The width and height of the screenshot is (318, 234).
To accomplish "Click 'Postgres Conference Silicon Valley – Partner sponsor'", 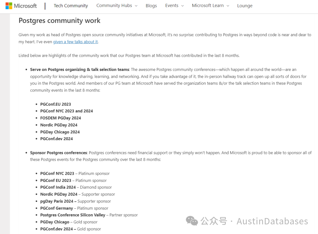I will point(89,215).
